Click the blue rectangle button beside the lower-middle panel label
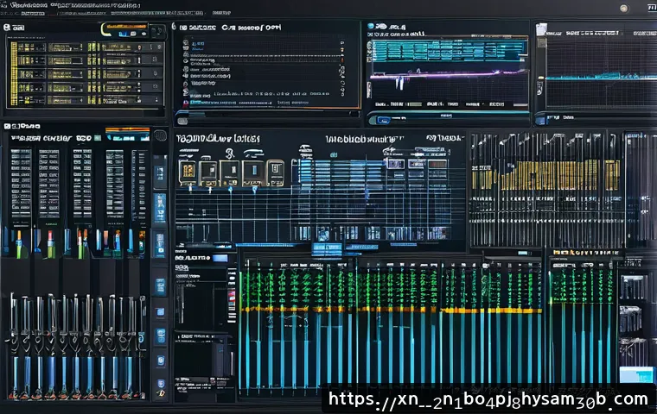 220,258
